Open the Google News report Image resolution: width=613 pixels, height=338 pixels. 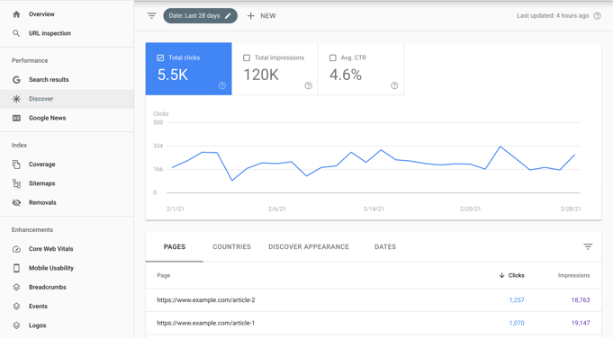tap(67, 118)
